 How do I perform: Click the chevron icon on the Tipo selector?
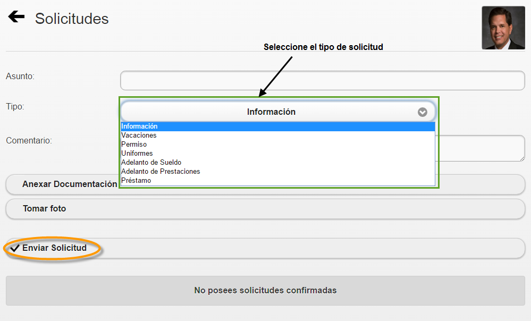(423, 112)
